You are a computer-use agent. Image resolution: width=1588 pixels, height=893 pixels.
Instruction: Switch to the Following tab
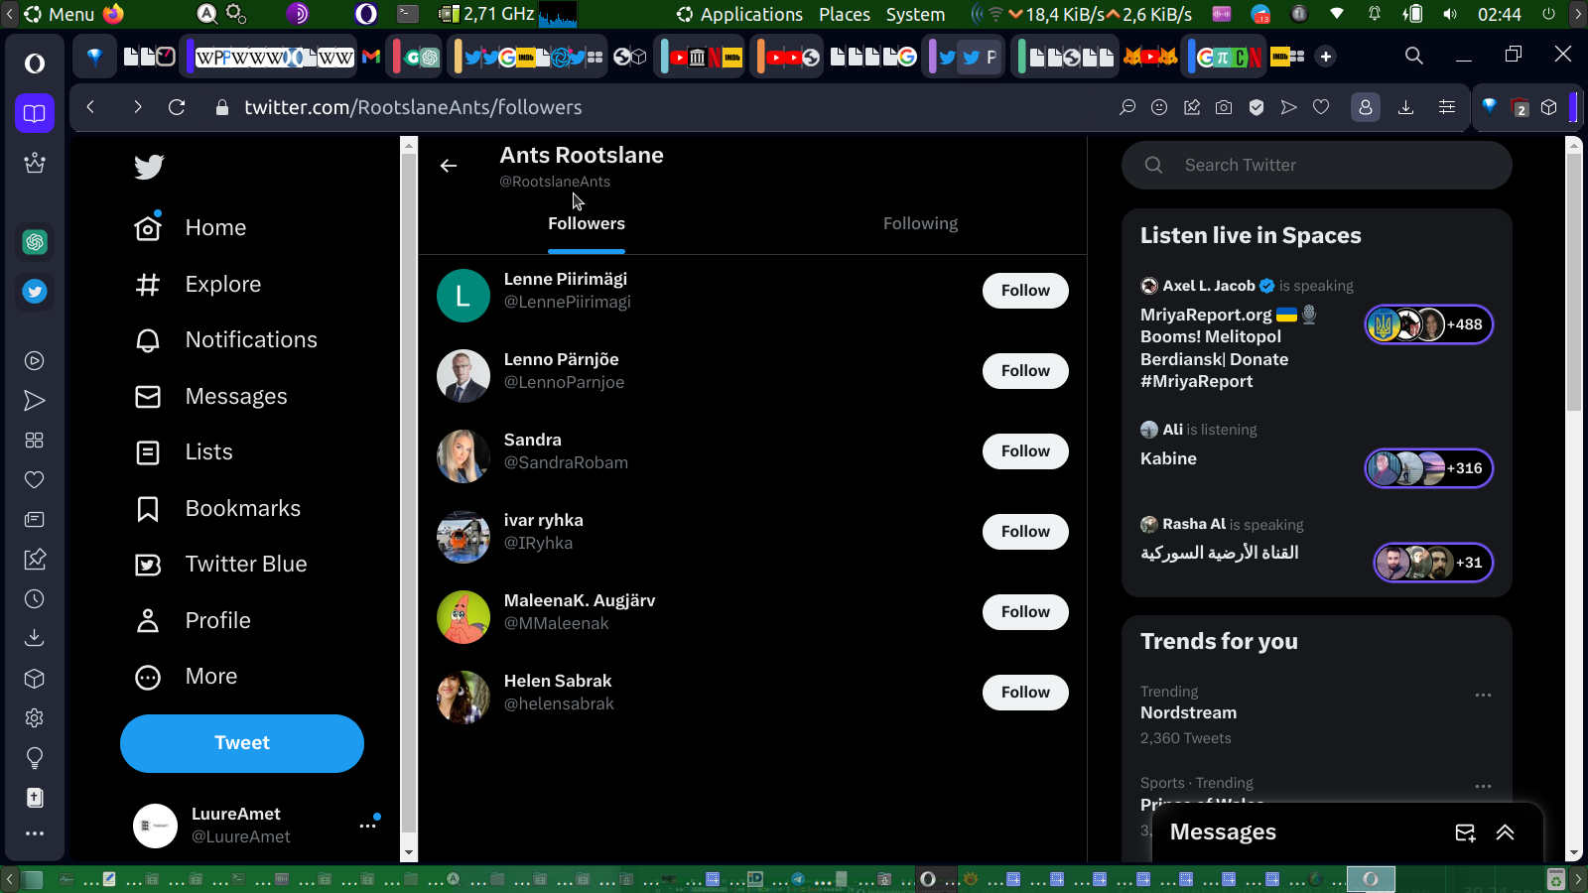click(920, 224)
